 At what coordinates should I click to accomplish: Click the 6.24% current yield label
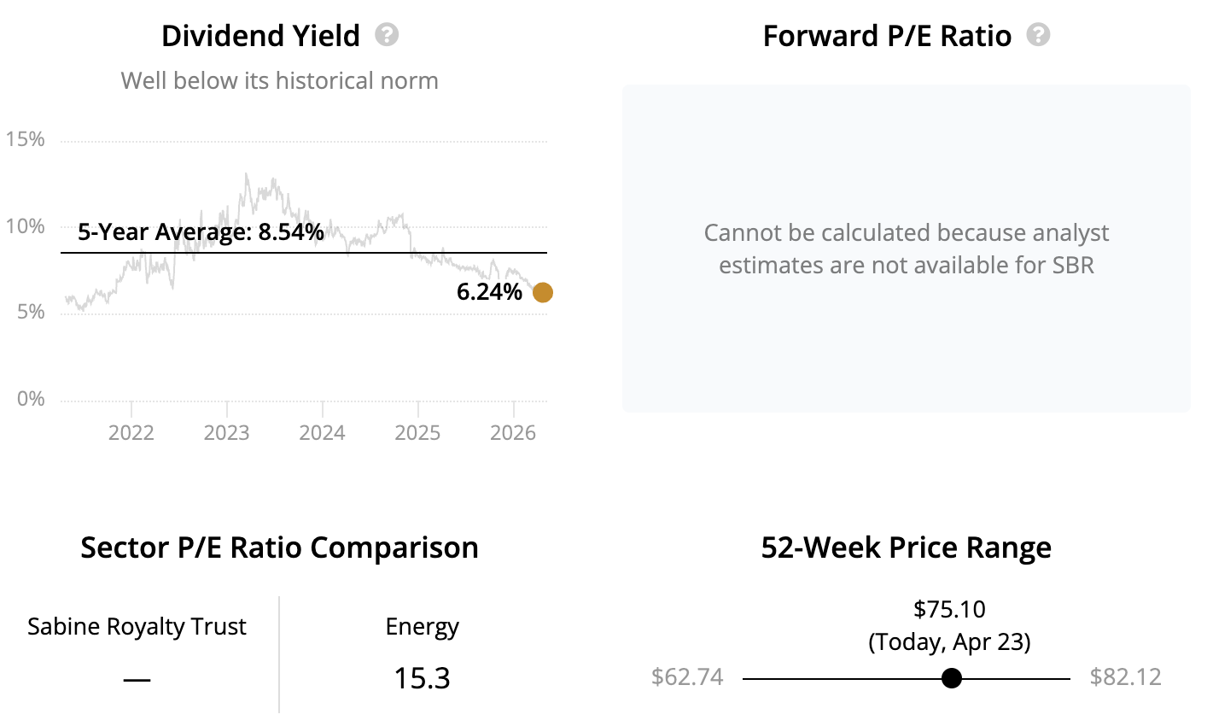(x=489, y=292)
